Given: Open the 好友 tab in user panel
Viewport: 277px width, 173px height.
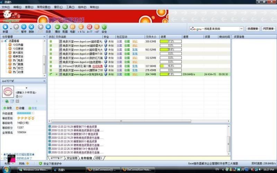Looking at the screenshot, I should pyautogui.click(x=33, y=108).
